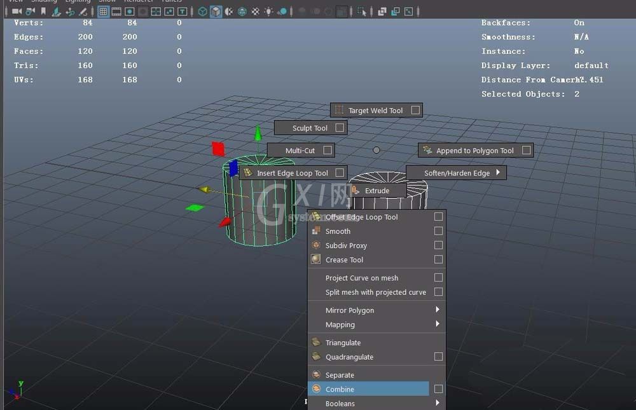This screenshot has height=410, width=636.
Task: Click the green upward Y-axis manipulator arrow
Action: pos(258,133)
